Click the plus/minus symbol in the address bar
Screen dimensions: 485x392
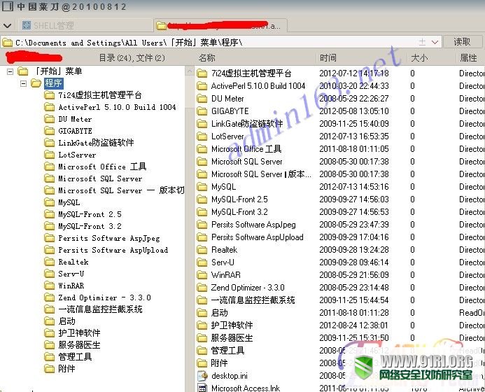(422, 42)
